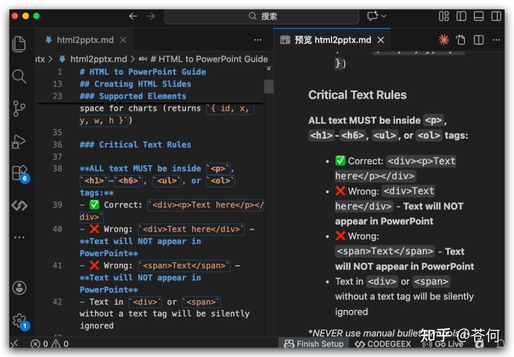Open the Search view in the activity bar
Image resolution: width=514 pixels, height=357 pixels.
pos(19,76)
